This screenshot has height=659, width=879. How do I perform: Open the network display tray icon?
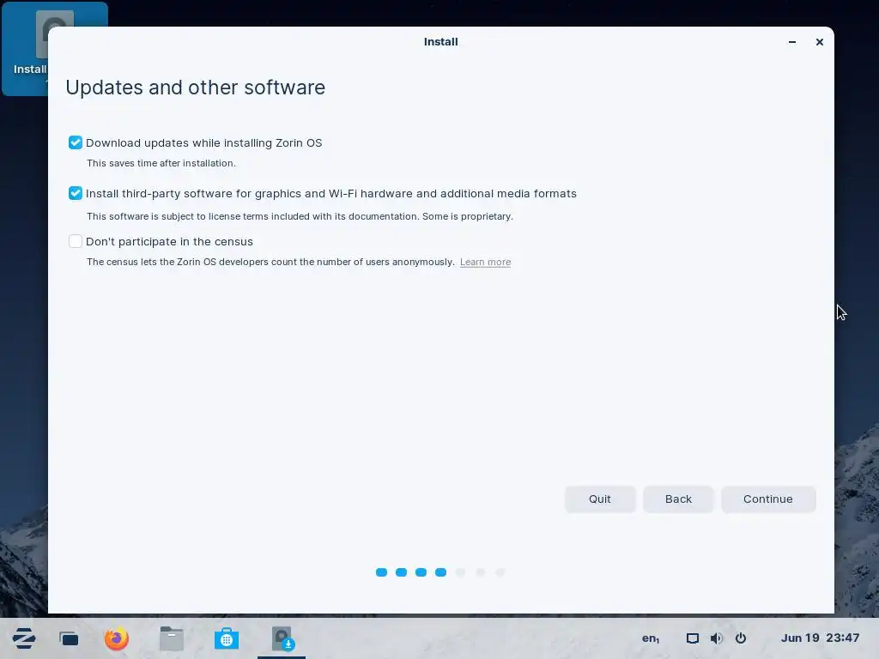[x=693, y=638]
